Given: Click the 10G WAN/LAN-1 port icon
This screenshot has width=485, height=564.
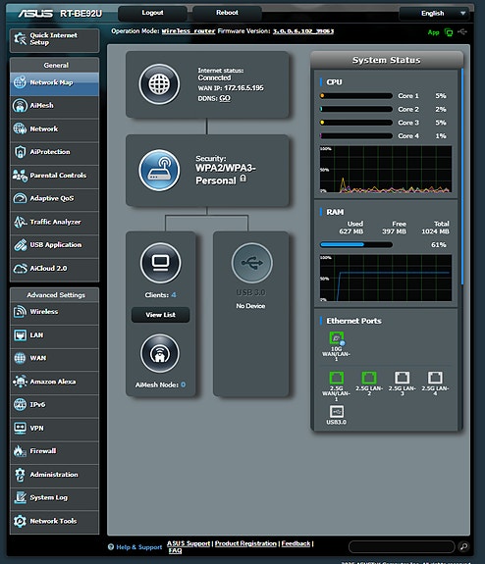Looking at the screenshot, I should coord(337,338).
